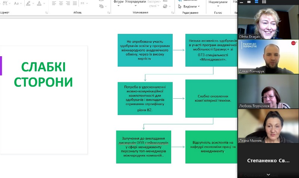Switch Zoom panel to speaker strip view
299x178 pixels.
pos(256,2)
